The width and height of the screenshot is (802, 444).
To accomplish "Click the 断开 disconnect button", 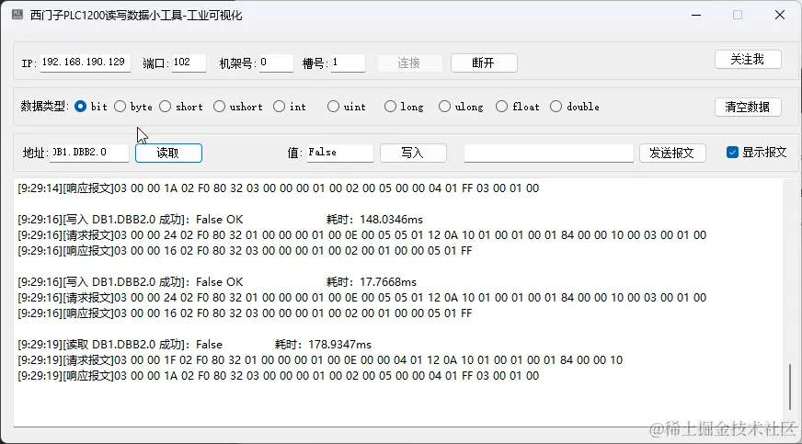I will (484, 63).
